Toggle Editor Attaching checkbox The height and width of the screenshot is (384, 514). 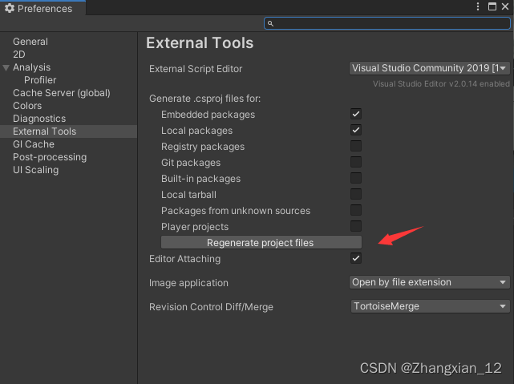pyautogui.click(x=356, y=258)
